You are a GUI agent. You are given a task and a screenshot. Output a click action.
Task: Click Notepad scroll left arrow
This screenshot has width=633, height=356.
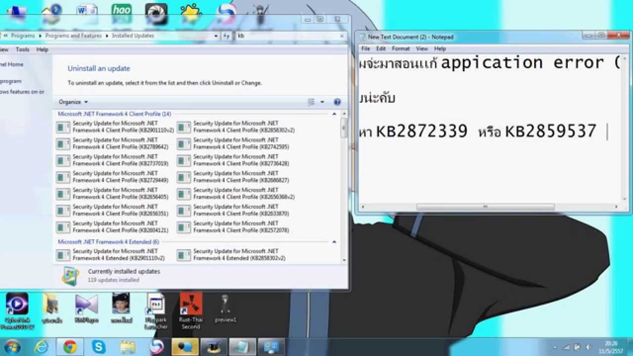coord(362,207)
